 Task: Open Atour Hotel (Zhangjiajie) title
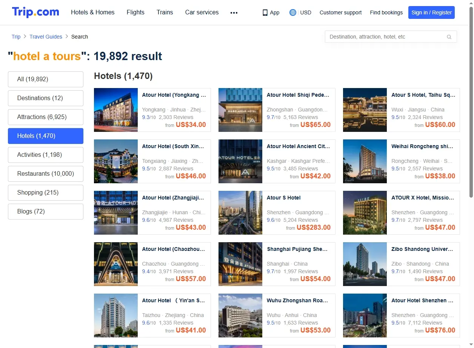(x=173, y=198)
